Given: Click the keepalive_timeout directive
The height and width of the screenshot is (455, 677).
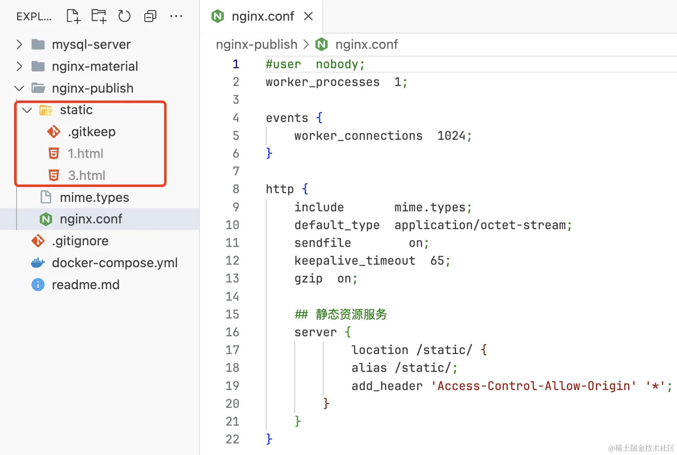Looking at the screenshot, I should (355, 261).
